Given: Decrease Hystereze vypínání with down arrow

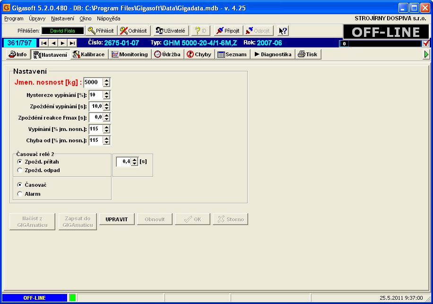Looking at the screenshot, I should (106, 97).
